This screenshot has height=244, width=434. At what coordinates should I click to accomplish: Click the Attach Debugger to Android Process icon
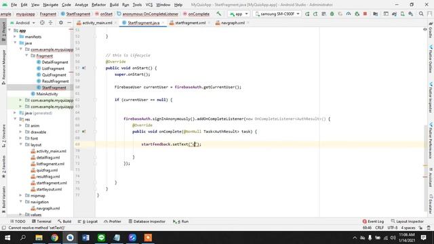pos(357,14)
